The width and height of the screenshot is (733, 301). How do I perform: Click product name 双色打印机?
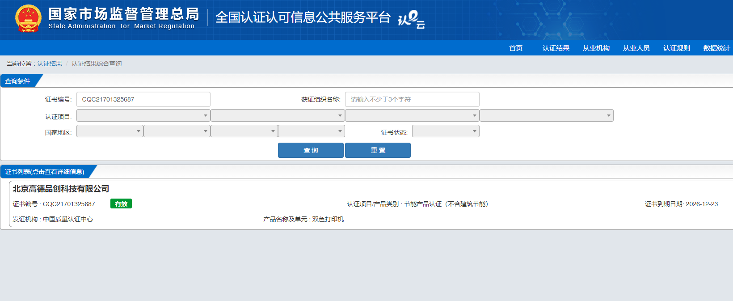click(x=328, y=219)
